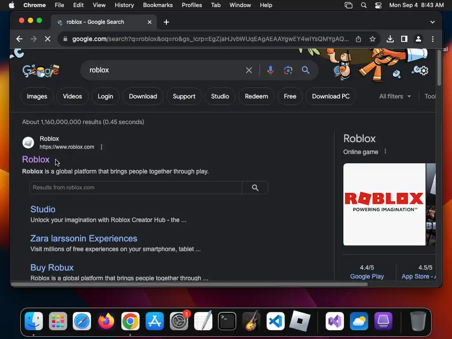The height and width of the screenshot is (339, 452).
Task: Filter results by Images
Action: click(37, 96)
